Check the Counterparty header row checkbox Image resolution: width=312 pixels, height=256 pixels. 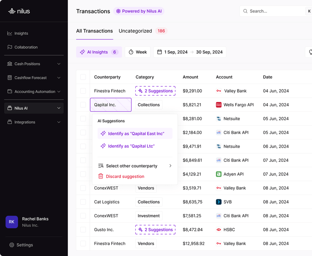(83, 77)
